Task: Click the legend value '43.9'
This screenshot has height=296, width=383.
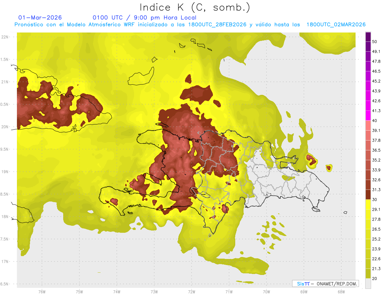Action: pyautogui.click(x=376, y=91)
